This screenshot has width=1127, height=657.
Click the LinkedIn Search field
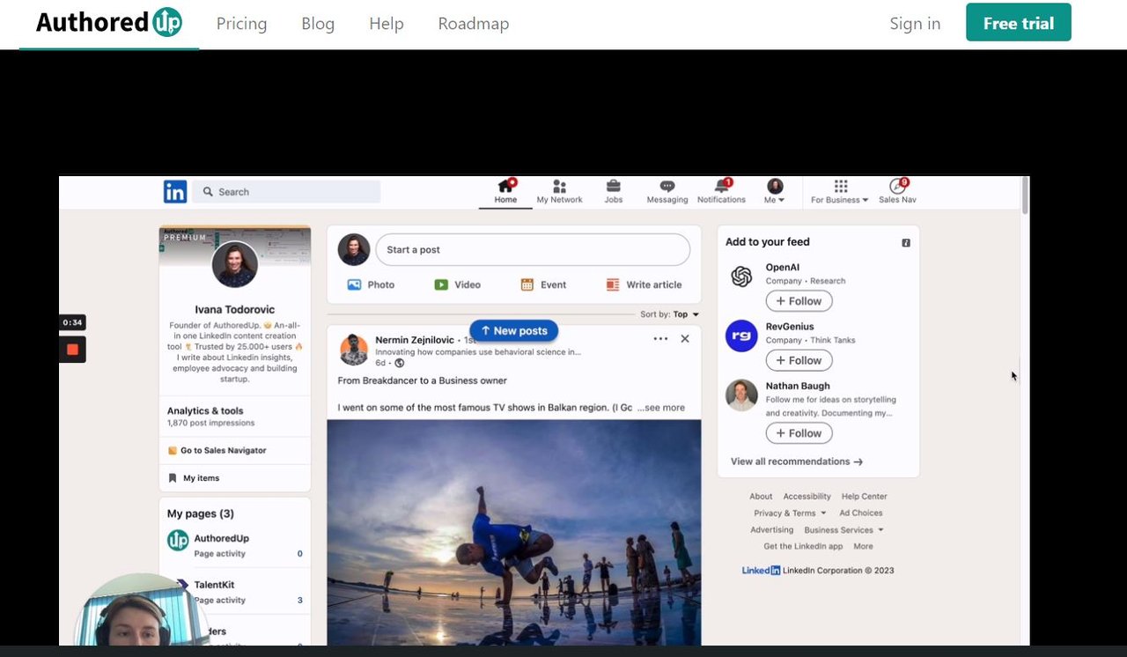[286, 192]
